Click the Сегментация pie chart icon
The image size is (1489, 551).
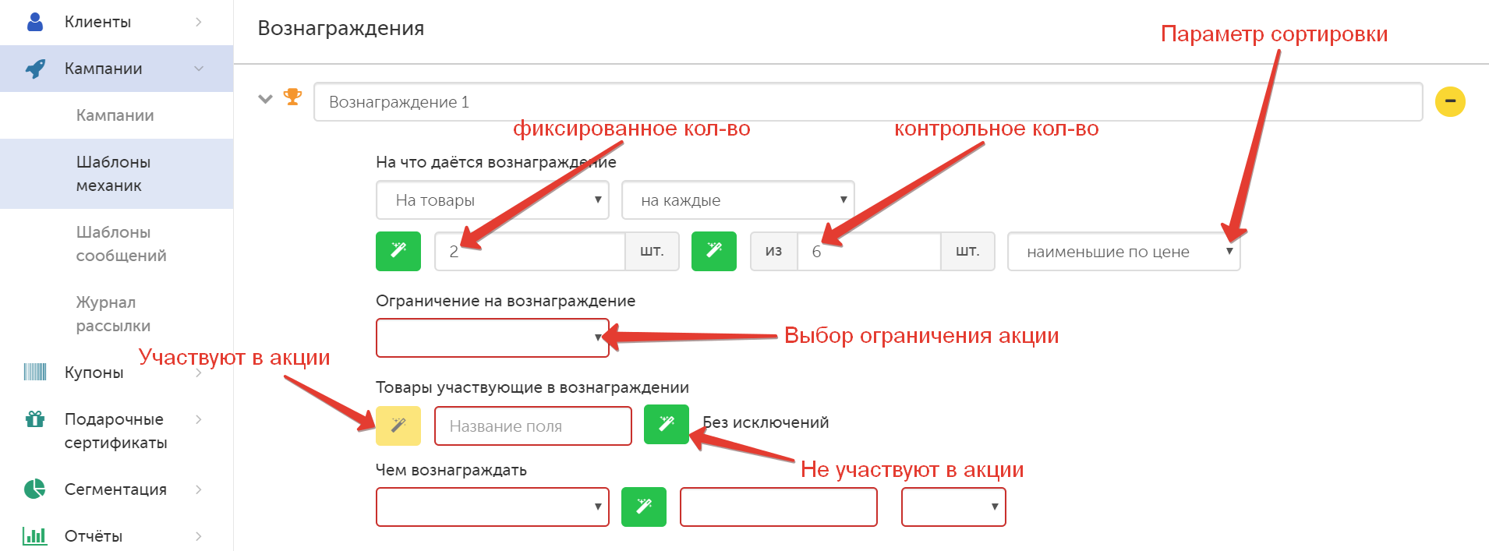[35, 489]
